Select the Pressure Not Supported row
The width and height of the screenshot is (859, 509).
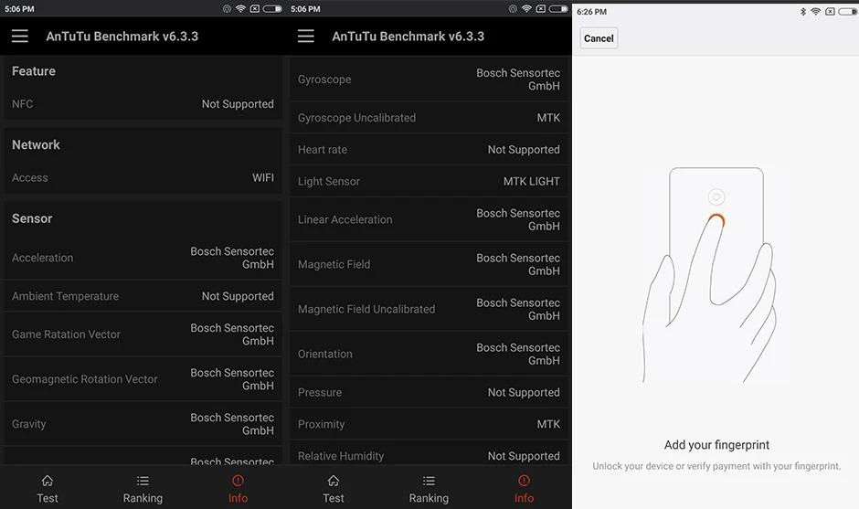[x=429, y=392]
